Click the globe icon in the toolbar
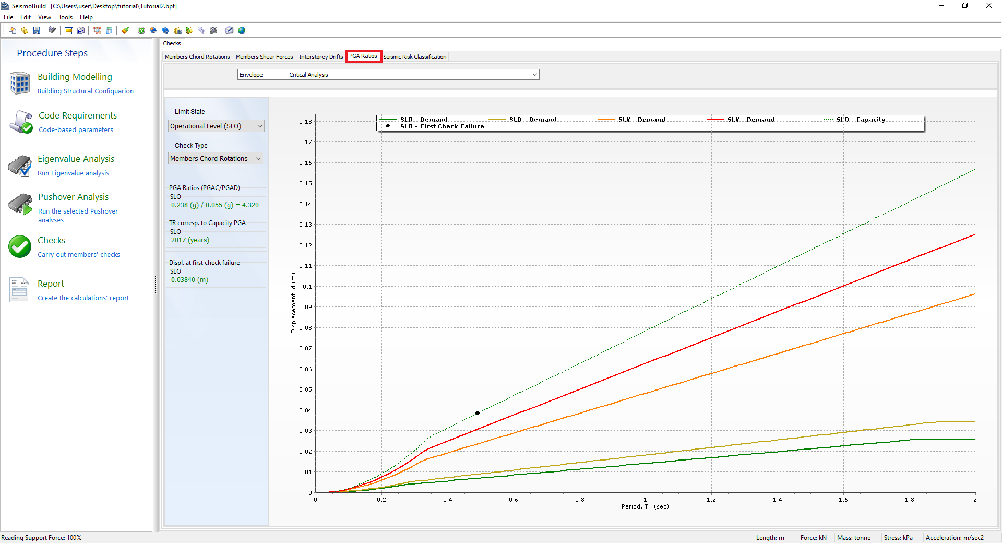This screenshot has width=1002, height=543. tap(242, 30)
